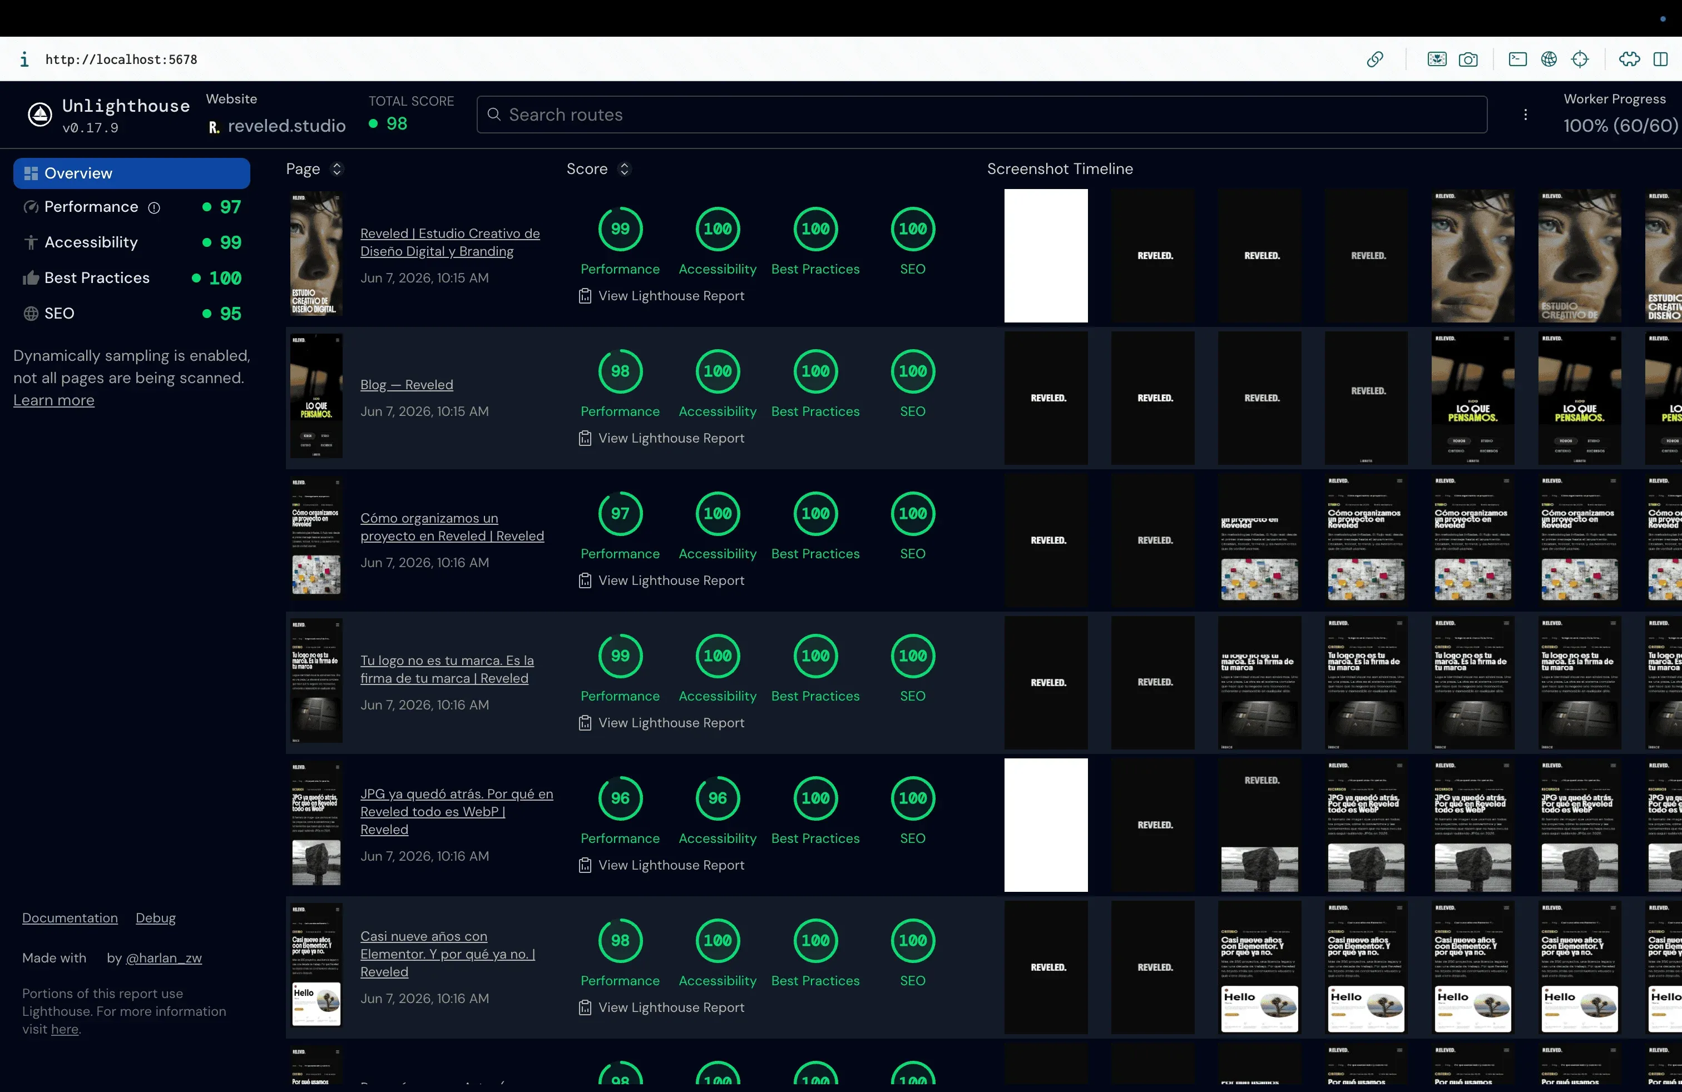Click the Worker Progress '100% (60/60)' text

1620,126
